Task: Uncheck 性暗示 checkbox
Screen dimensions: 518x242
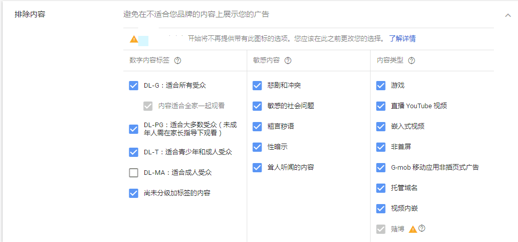Action: tap(257, 147)
